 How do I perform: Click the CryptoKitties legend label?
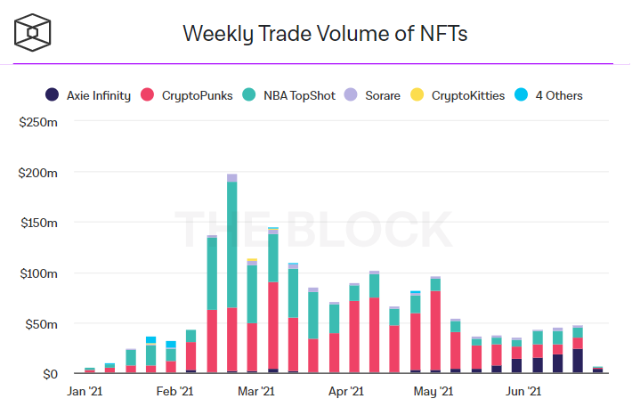coord(468,96)
